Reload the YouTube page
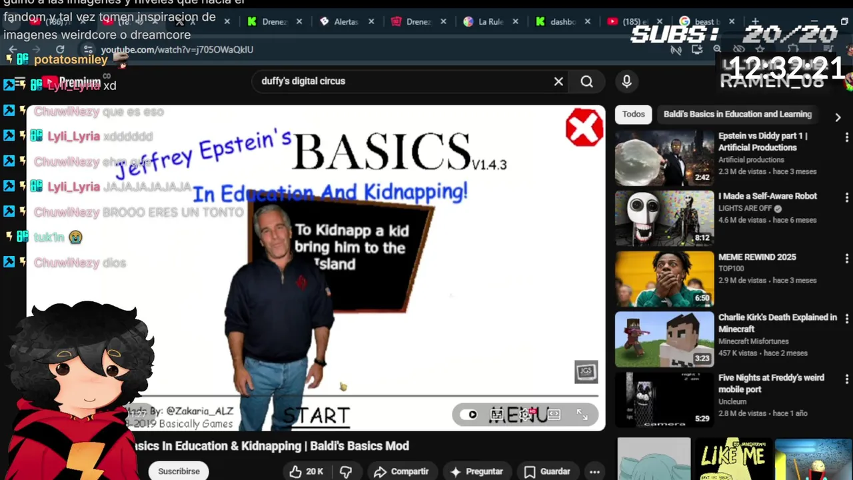Image resolution: width=853 pixels, height=480 pixels. click(x=60, y=49)
